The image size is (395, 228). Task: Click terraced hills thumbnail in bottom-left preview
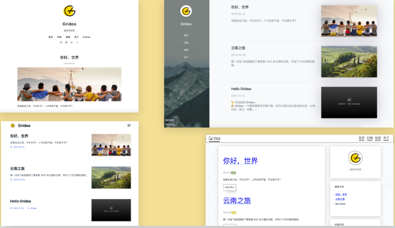click(x=111, y=177)
